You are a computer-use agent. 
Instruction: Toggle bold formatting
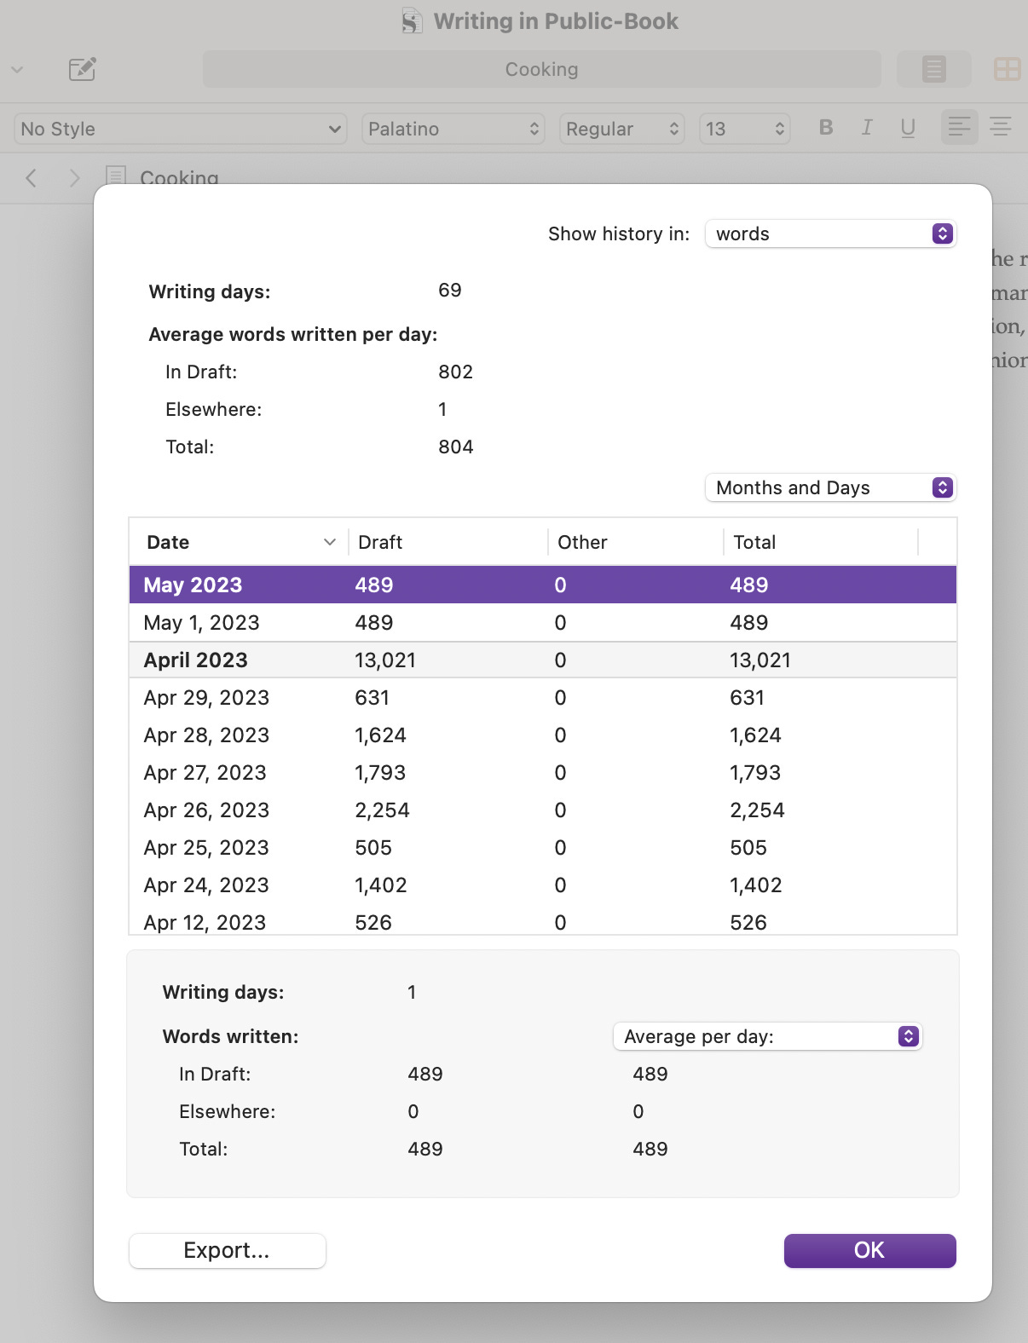coord(826,127)
